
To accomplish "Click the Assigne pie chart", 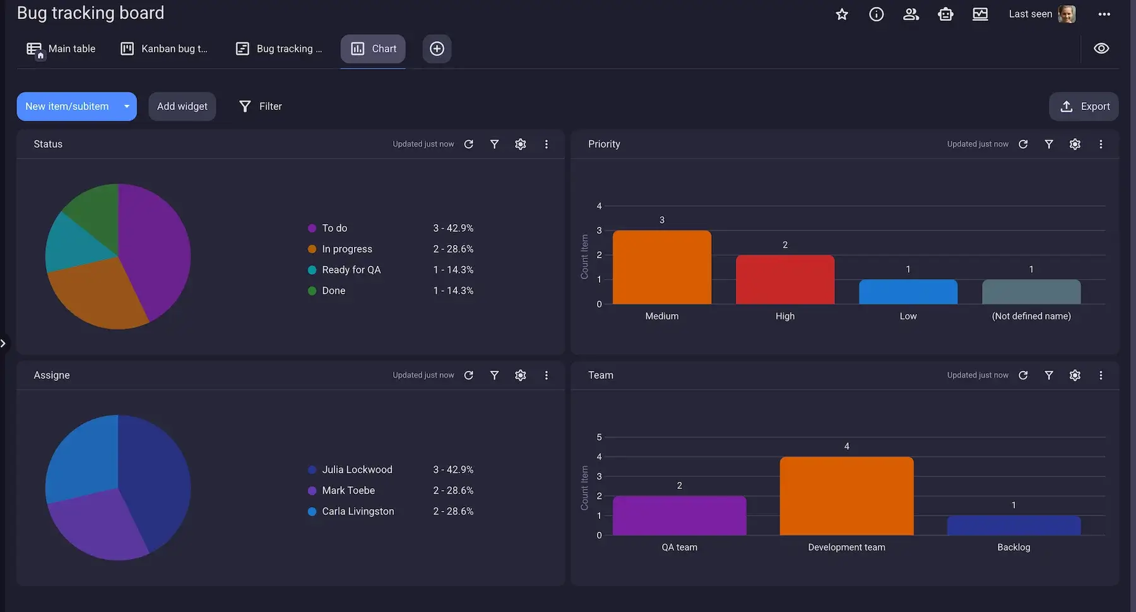I will pyautogui.click(x=118, y=488).
